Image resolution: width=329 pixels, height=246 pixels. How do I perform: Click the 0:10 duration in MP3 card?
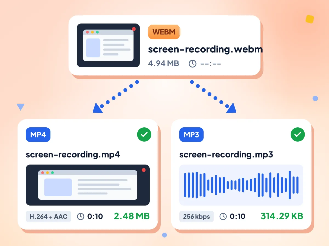(238, 216)
